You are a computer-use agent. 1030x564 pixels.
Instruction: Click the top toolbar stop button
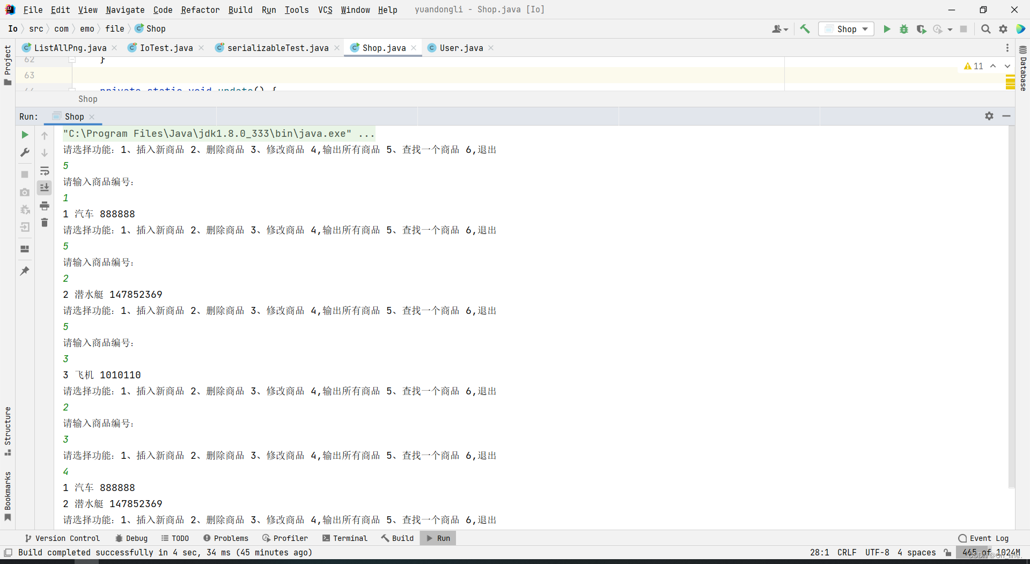[x=963, y=29]
